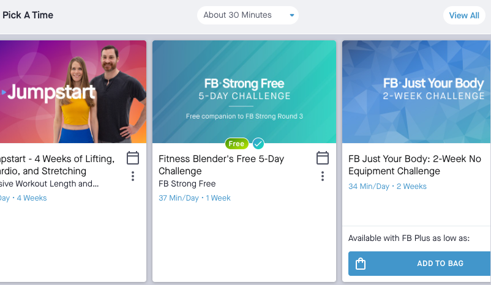The height and width of the screenshot is (285, 491).
Task: Click calendar icon on Free 5-Day Challenge card
Action: click(x=323, y=158)
